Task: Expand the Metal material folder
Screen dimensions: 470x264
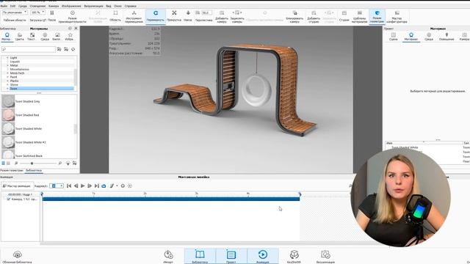Action: click(x=7, y=65)
